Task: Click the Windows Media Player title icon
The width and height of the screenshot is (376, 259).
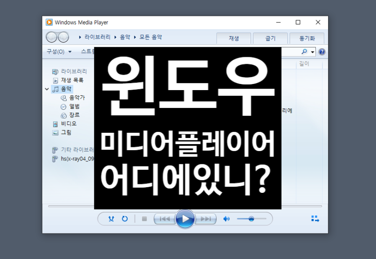Action: coord(49,22)
